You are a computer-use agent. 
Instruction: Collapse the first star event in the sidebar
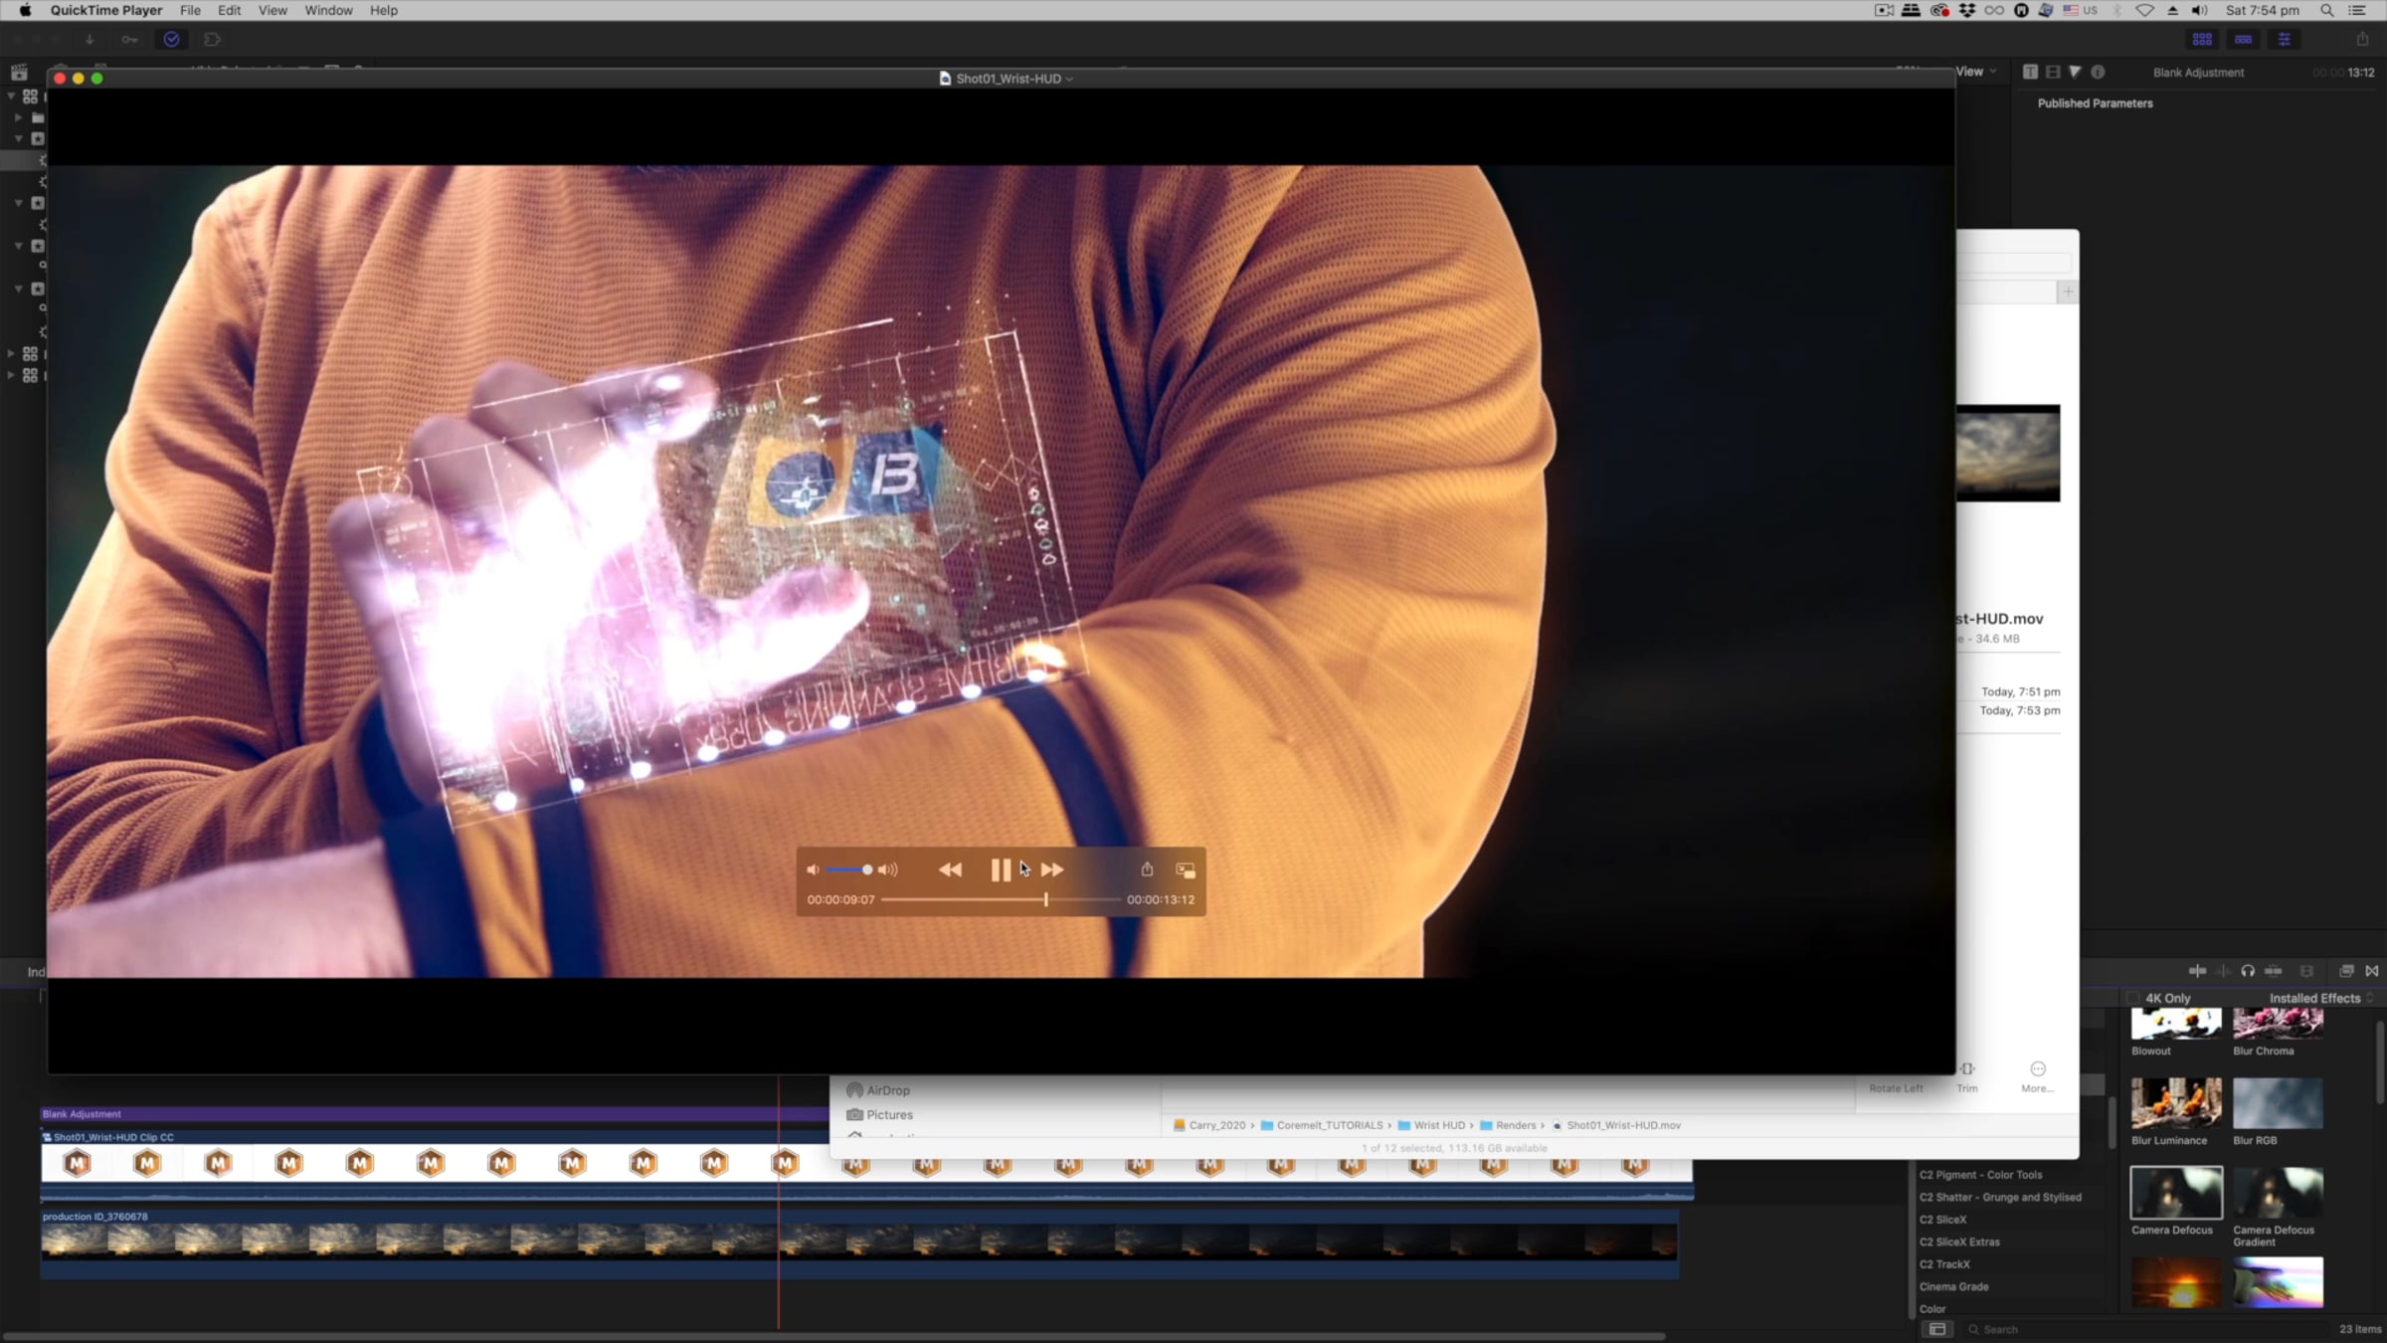(x=19, y=139)
